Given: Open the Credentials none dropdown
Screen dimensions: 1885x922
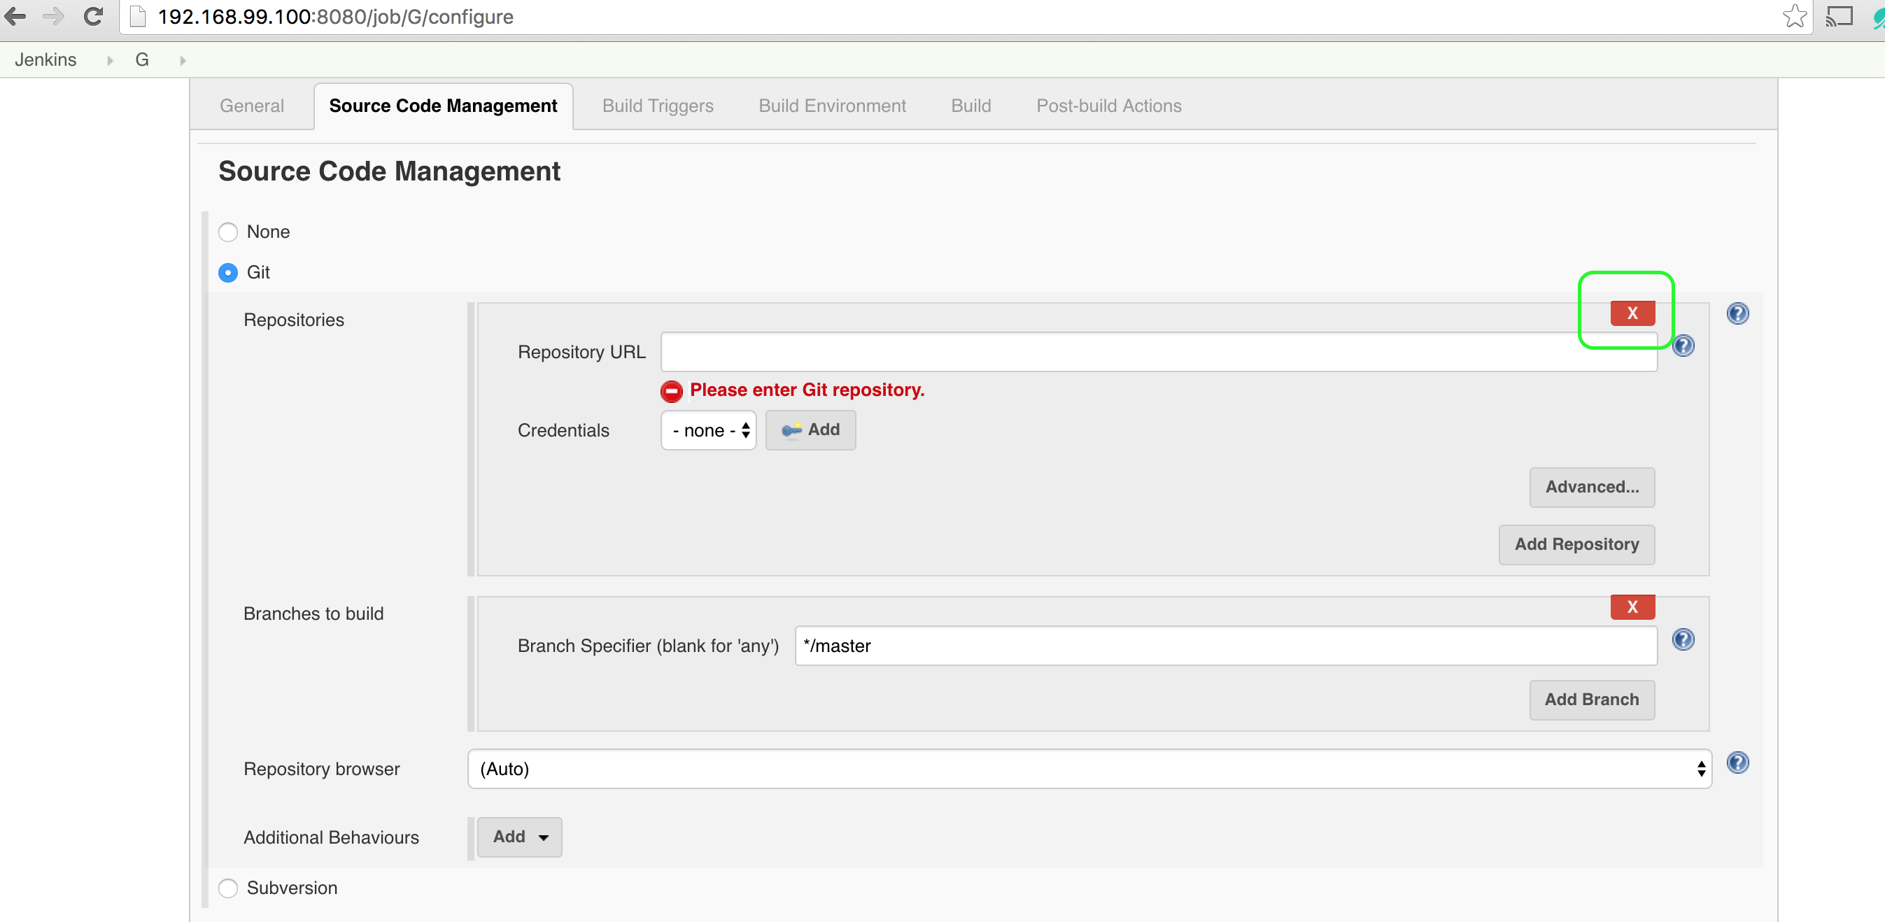Looking at the screenshot, I should coord(708,430).
